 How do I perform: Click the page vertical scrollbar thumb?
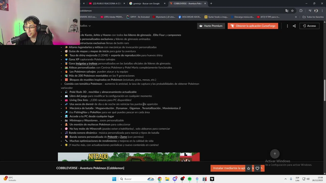click(x=324, y=90)
